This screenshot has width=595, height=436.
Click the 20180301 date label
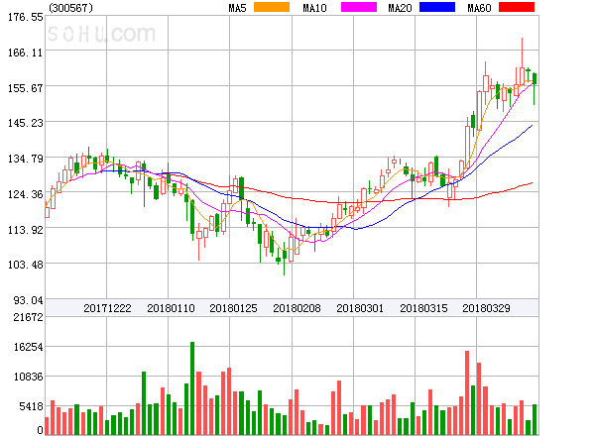pyautogui.click(x=360, y=308)
